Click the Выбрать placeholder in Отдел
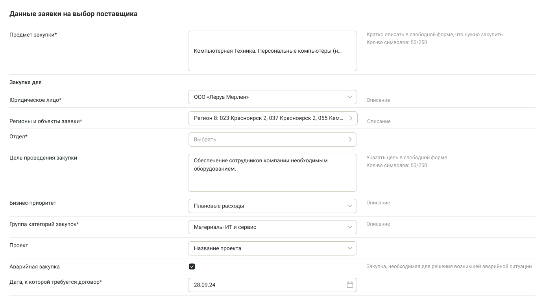This screenshot has height=305, width=545. pos(205,140)
